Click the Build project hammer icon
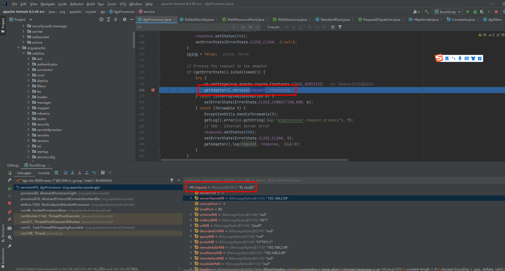 (427, 12)
